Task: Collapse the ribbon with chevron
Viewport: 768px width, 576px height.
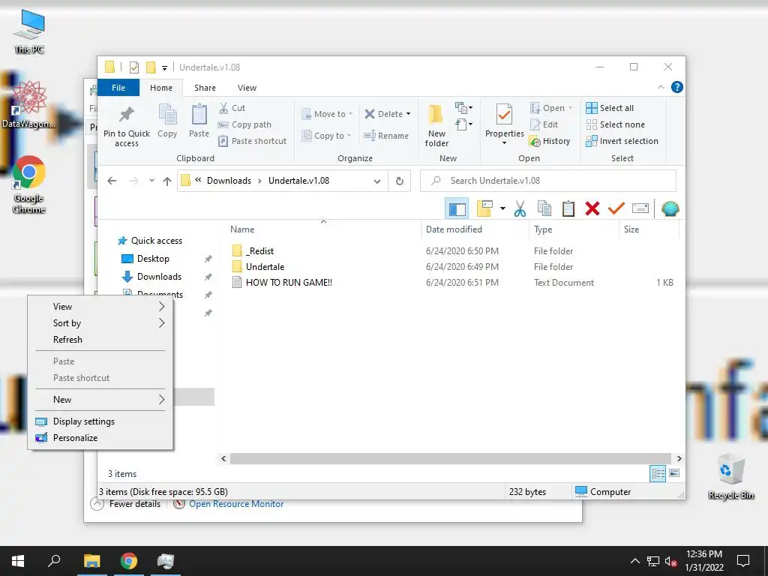Action: [660, 87]
